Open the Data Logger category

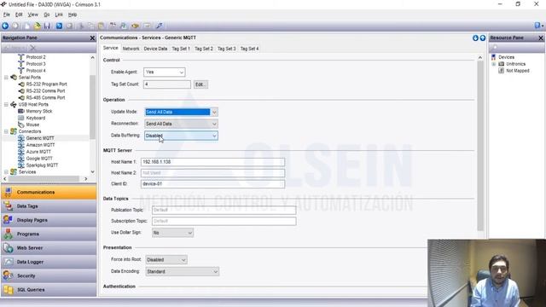tap(49, 262)
